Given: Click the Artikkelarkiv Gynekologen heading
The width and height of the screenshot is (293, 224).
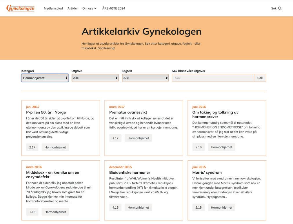Looking at the screenshot, I should (141, 31).
